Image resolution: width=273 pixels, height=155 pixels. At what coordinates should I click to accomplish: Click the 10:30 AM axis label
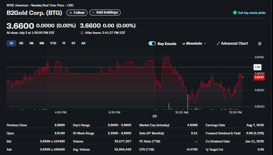(x=182, y=112)
